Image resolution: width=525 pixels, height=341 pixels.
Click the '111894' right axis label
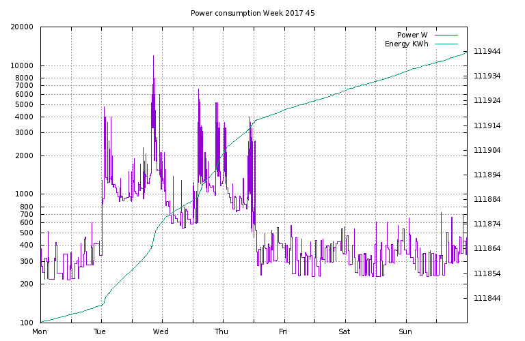coord(487,175)
